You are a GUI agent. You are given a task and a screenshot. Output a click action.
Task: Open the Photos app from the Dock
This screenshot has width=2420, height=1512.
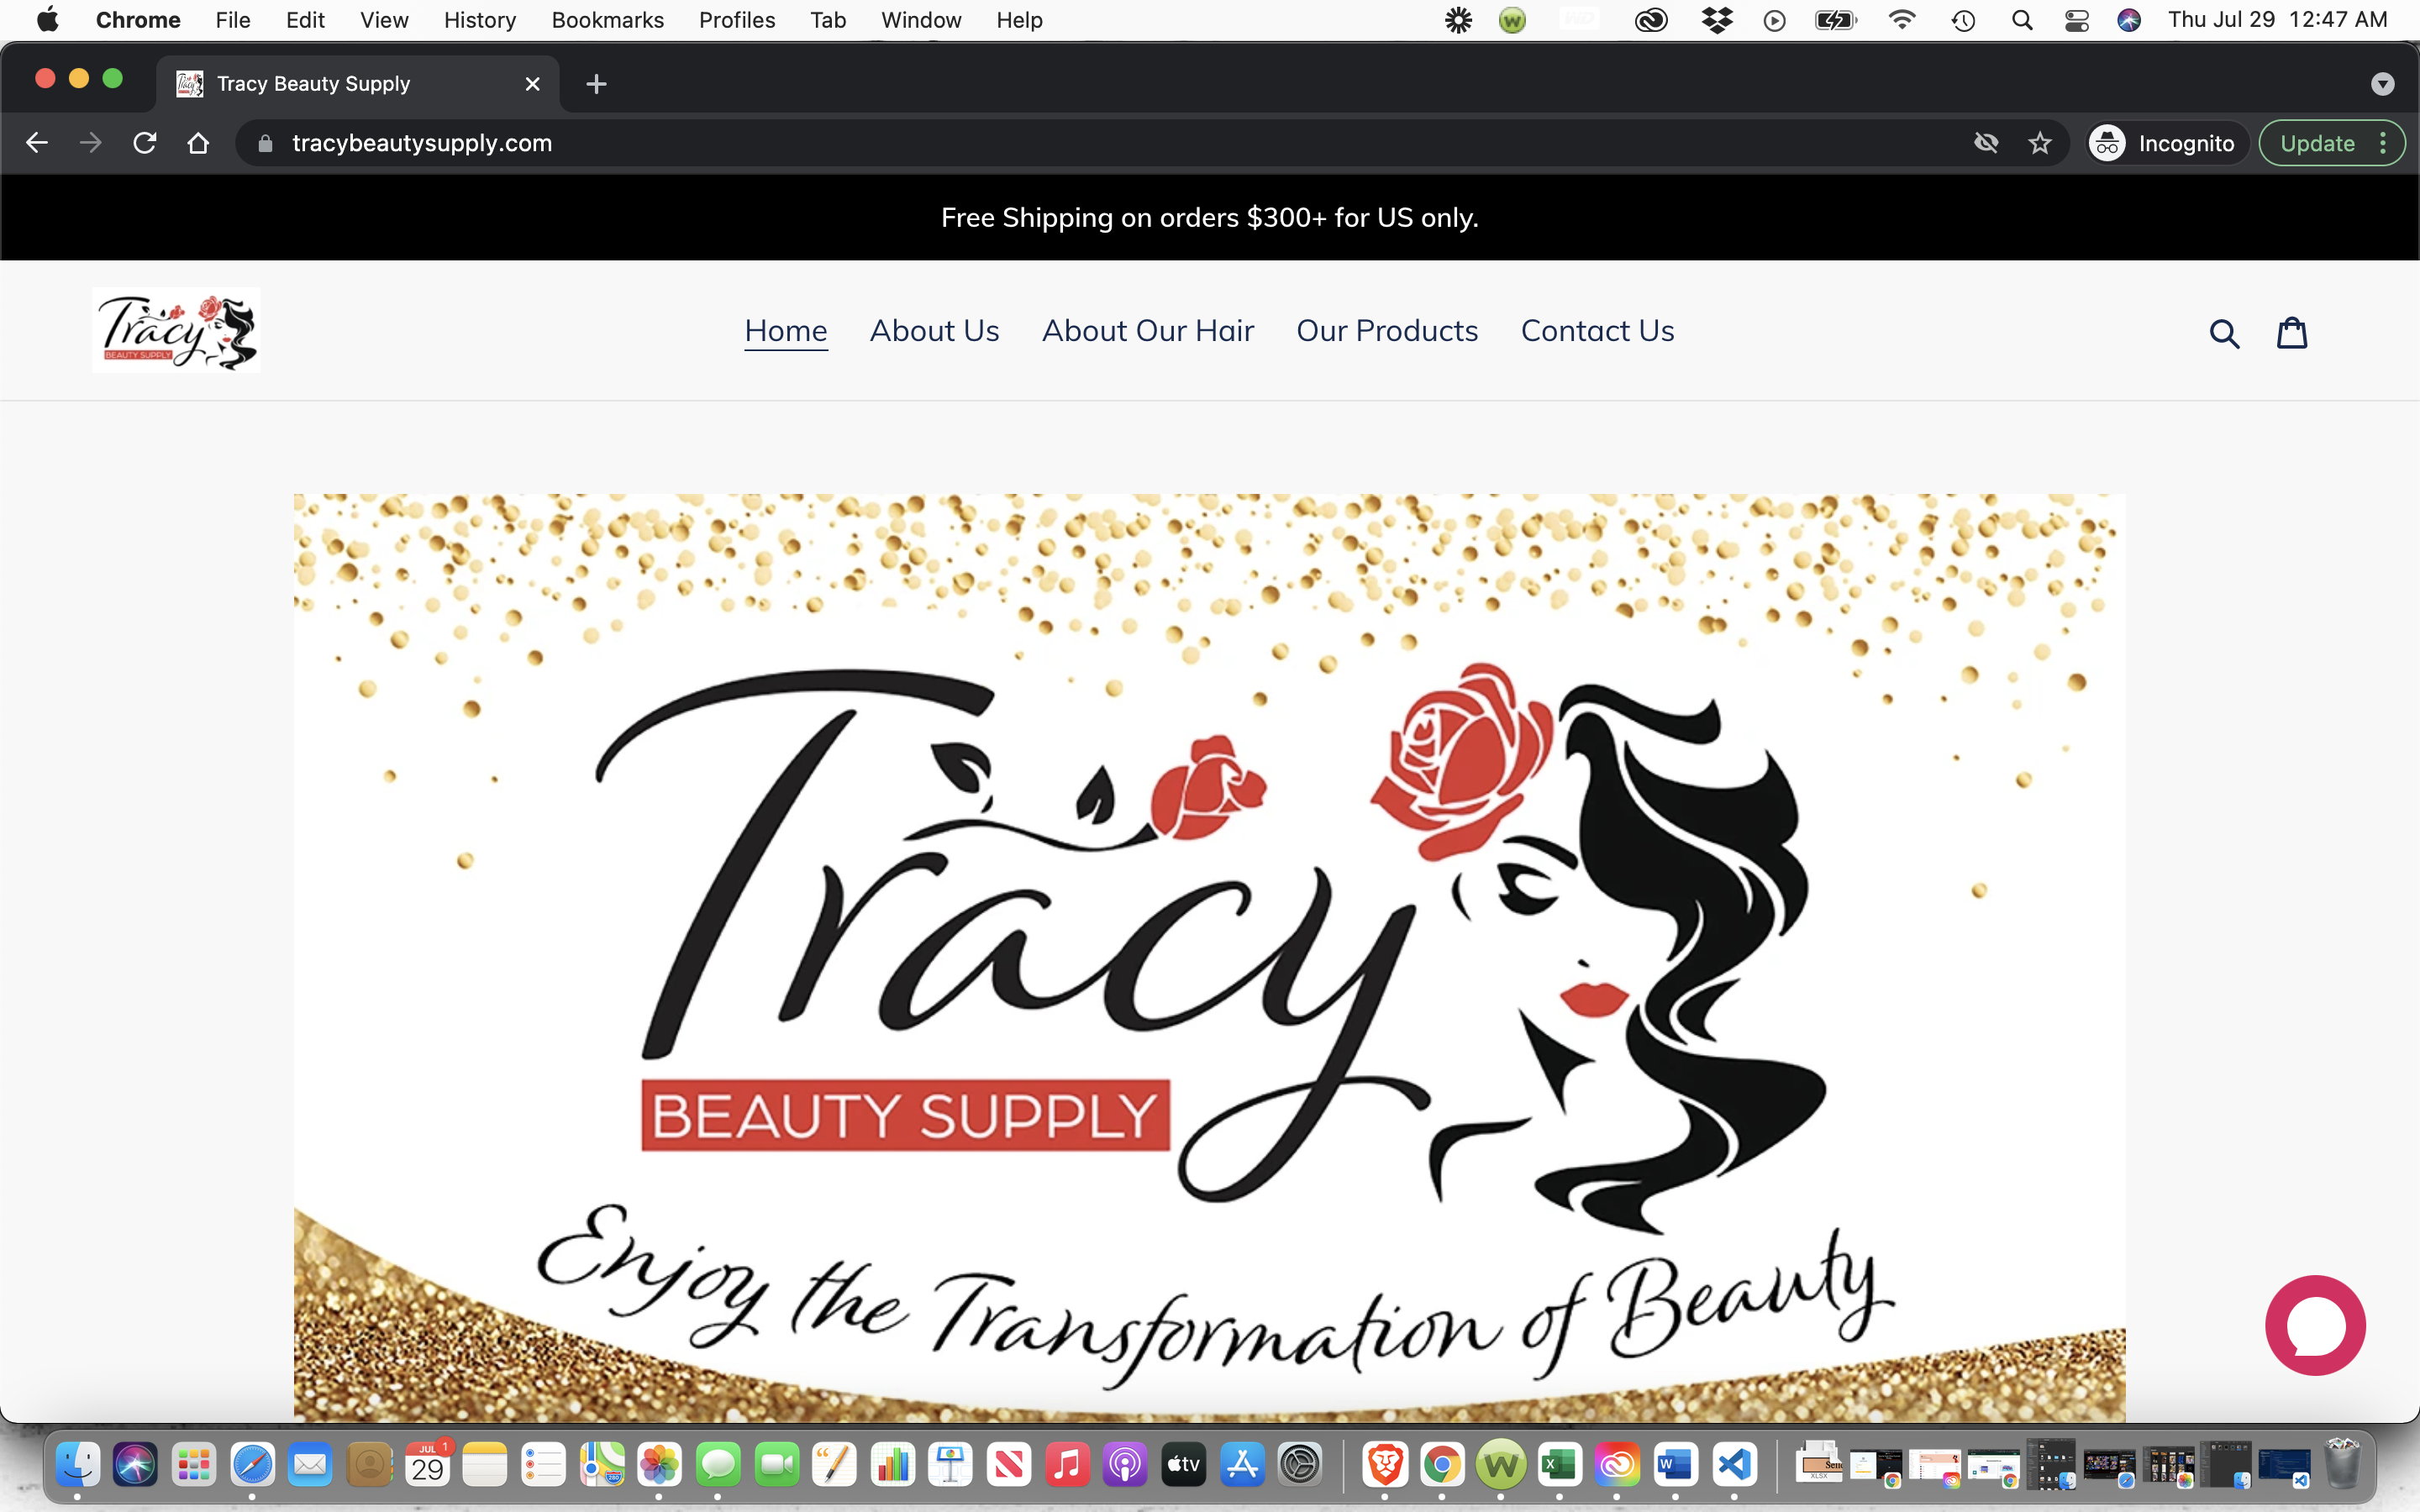click(x=659, y=1466)
